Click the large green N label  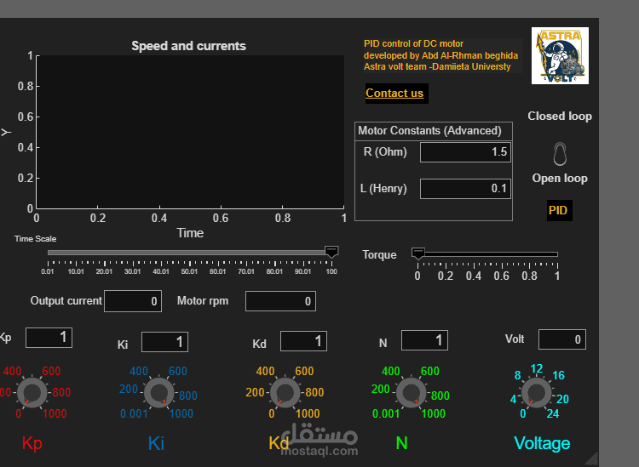[402, 443]
